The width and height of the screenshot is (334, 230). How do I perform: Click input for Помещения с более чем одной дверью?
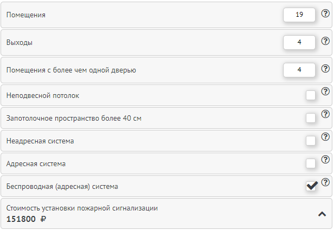pos(299,69)
